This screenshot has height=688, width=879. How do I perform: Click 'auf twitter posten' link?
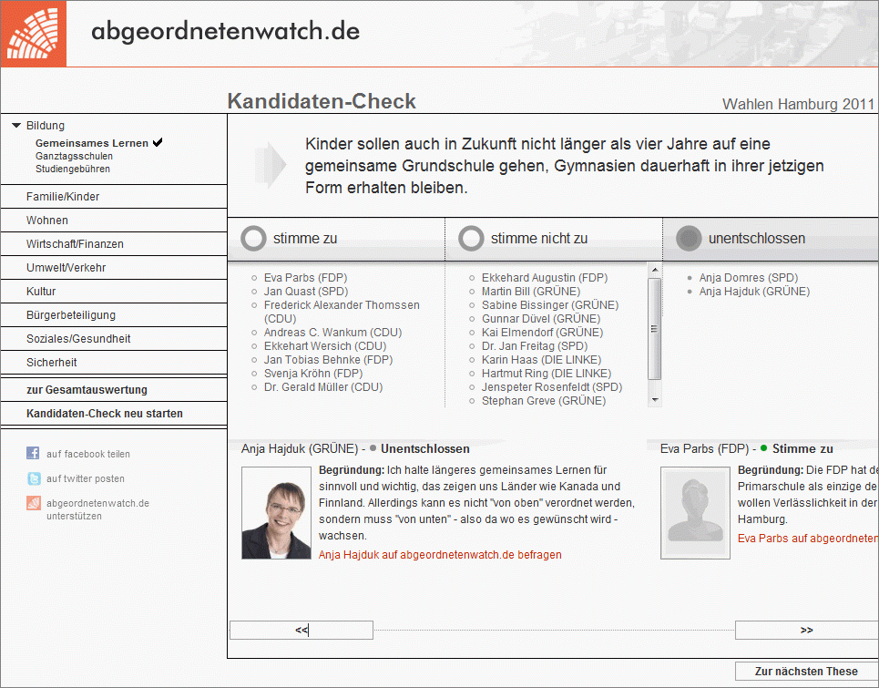[x=86, y=478]
